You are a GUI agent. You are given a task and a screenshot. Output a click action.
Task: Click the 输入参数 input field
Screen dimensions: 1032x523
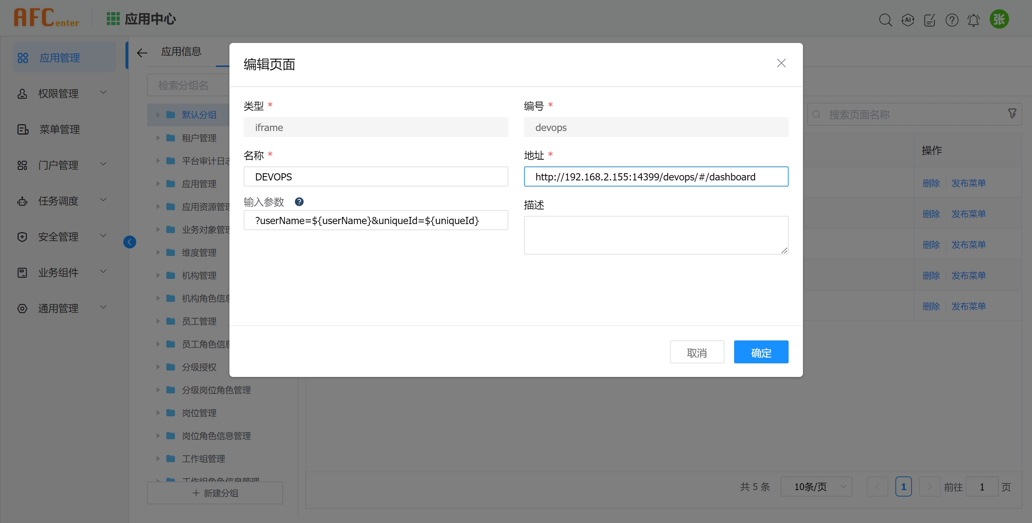coord(375,220)
